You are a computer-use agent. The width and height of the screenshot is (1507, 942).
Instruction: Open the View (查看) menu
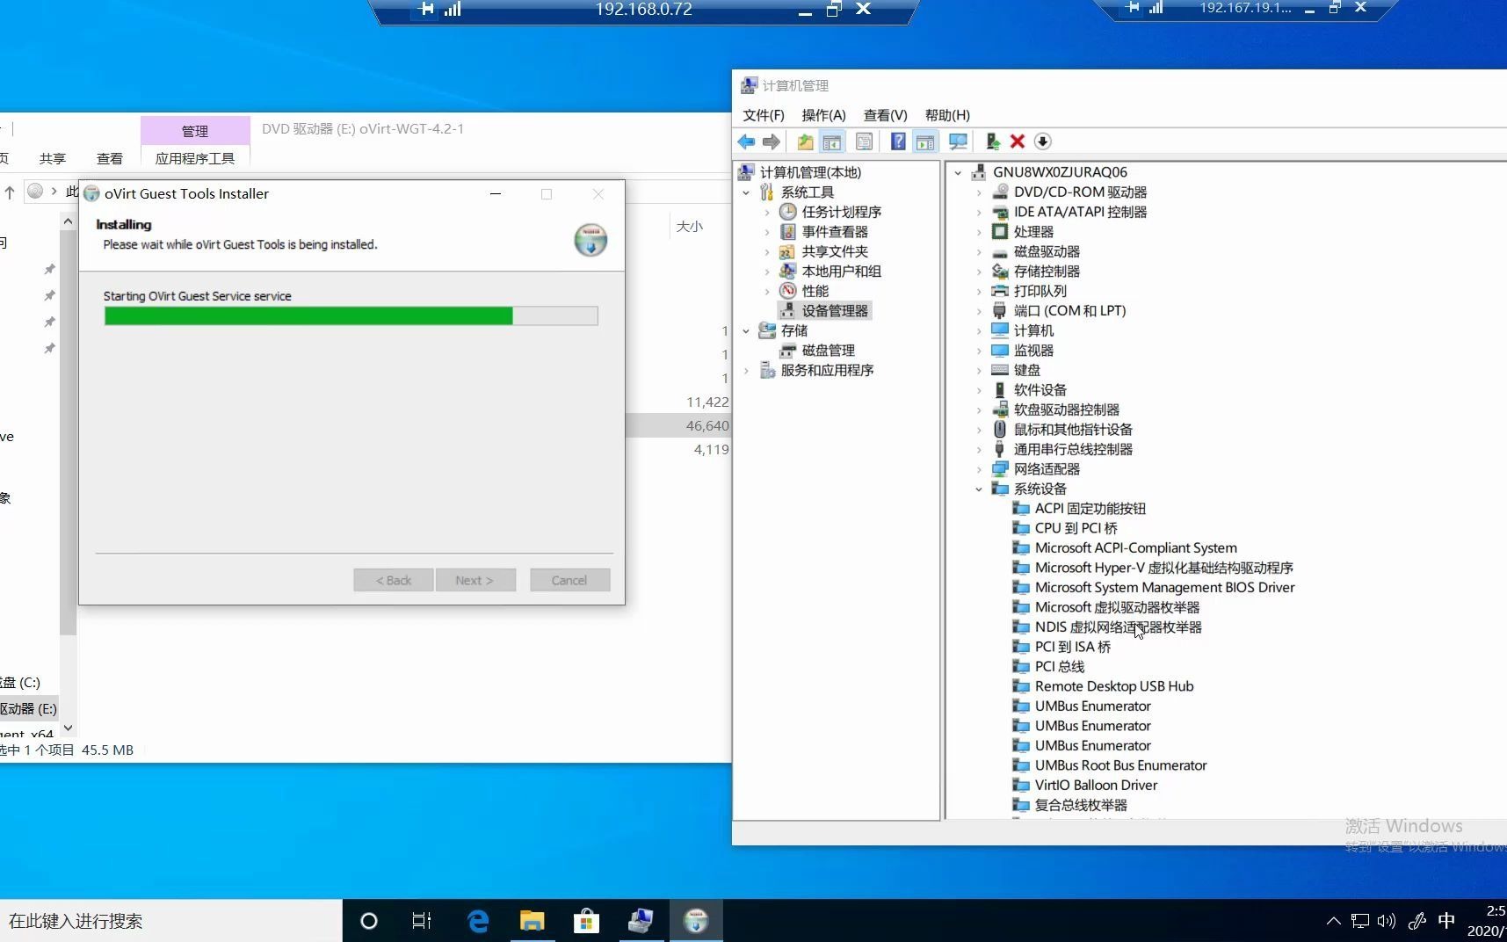point(885,115)
